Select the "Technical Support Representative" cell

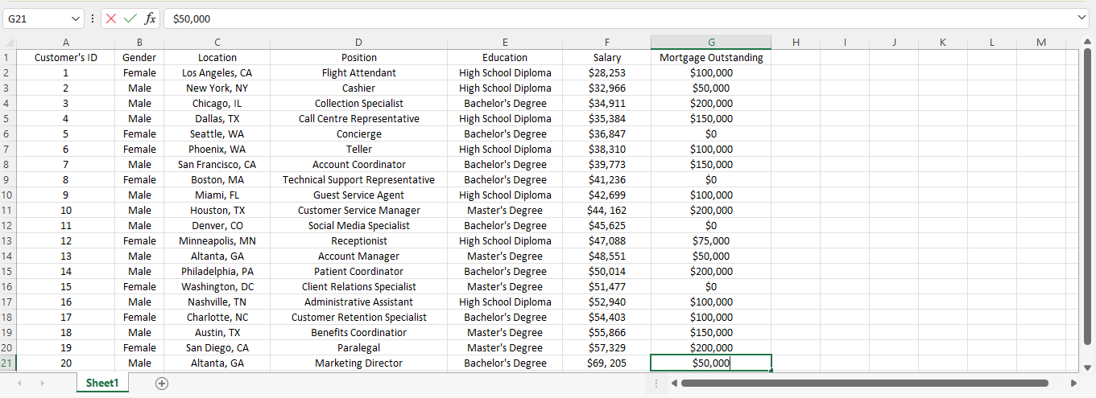click(359, 180)
